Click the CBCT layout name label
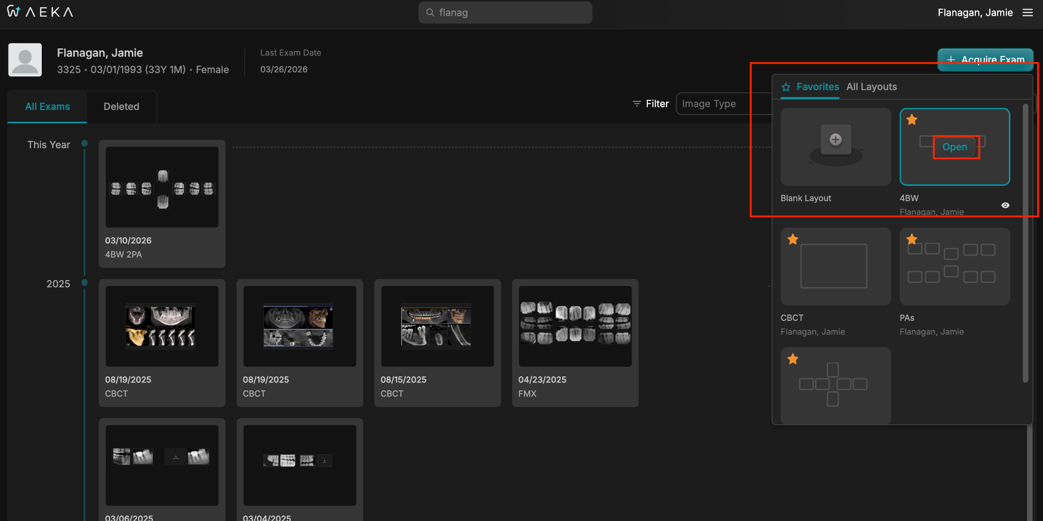The image size is (1043, 521). pyautogui.click(x=792, y=318)
